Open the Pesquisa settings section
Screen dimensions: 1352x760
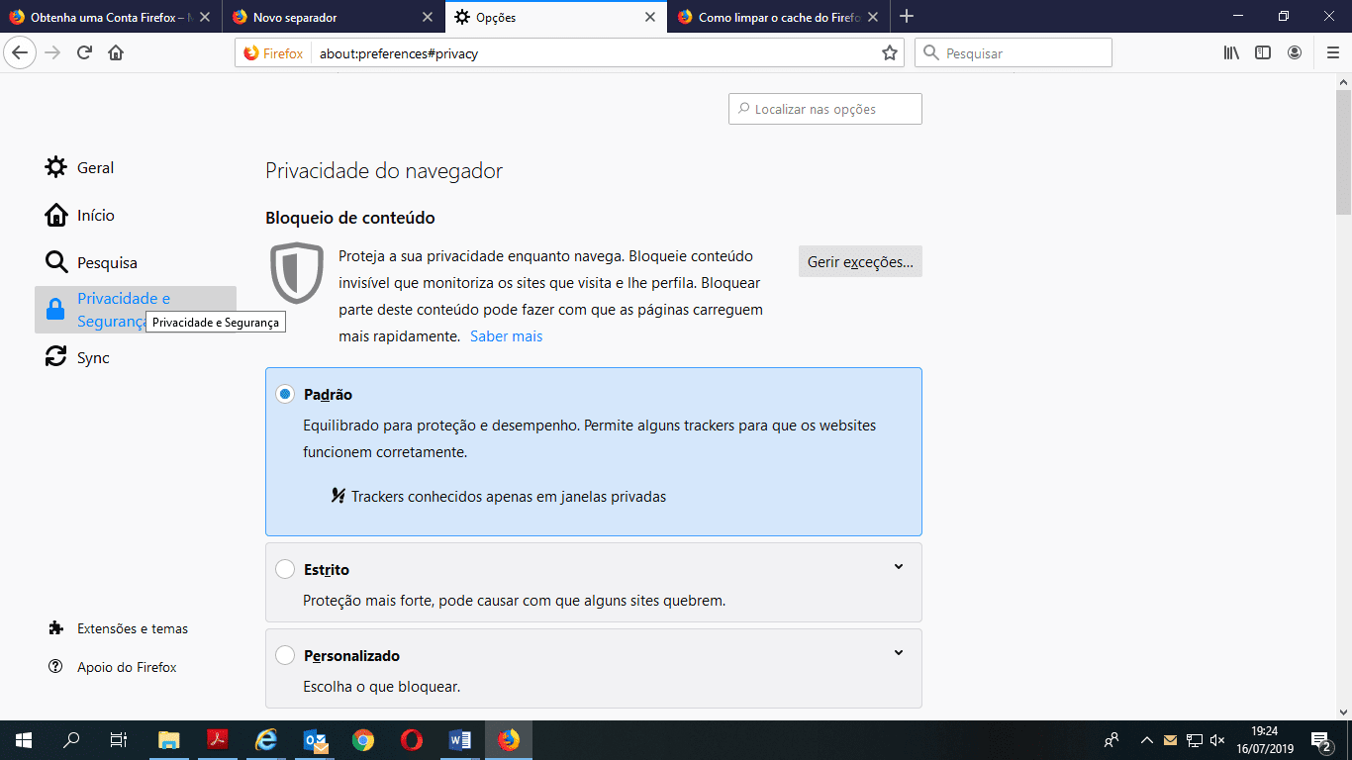(x=105, y=262)
